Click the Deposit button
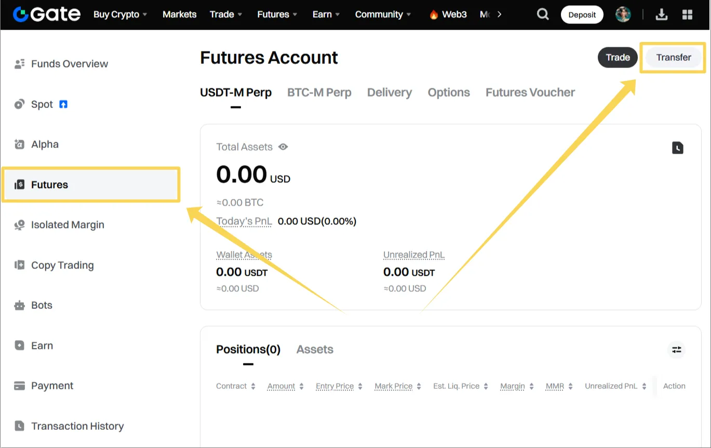Screen dimensions: 711x448 click(x=582, y=15)
